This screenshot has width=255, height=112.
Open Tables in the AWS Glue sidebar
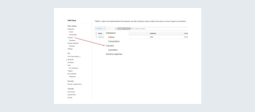[71, 32]
